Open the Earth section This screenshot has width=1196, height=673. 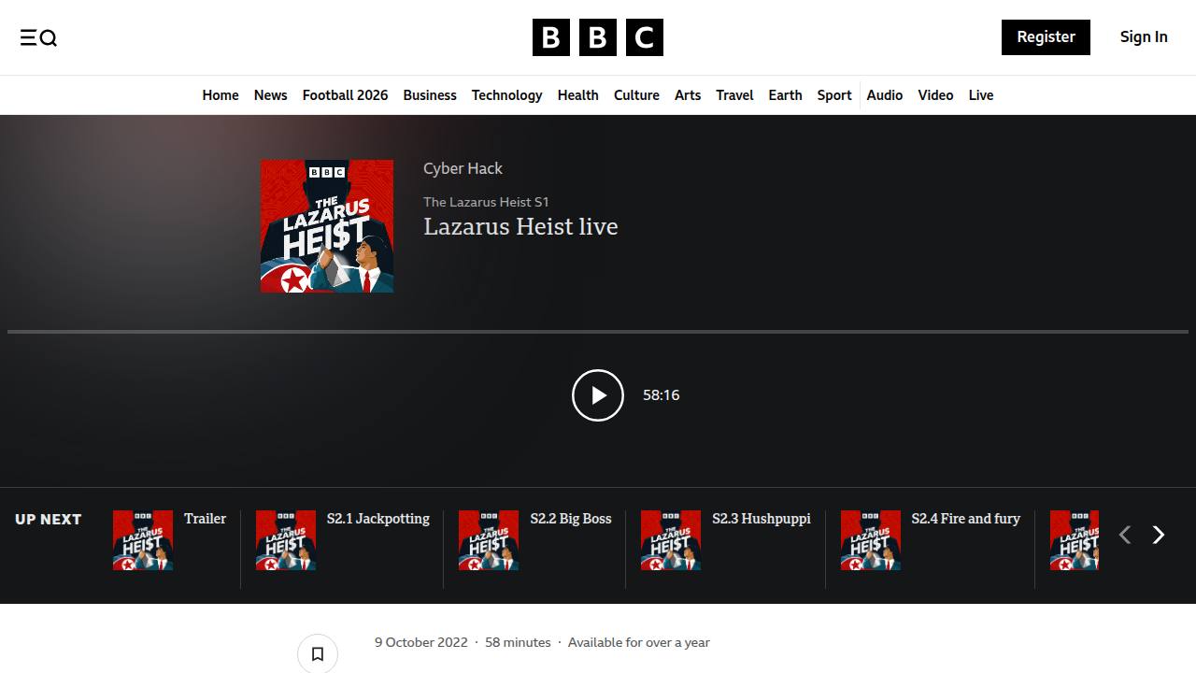785,95
